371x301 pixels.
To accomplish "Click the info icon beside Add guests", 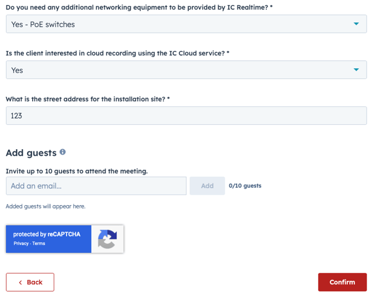I will pyautogui.click(x=63, y=152).
